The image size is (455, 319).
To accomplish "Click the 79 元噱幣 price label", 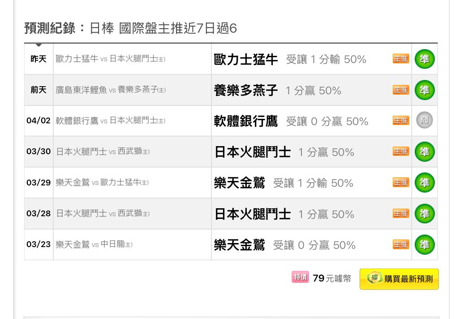I will (332, 278).
